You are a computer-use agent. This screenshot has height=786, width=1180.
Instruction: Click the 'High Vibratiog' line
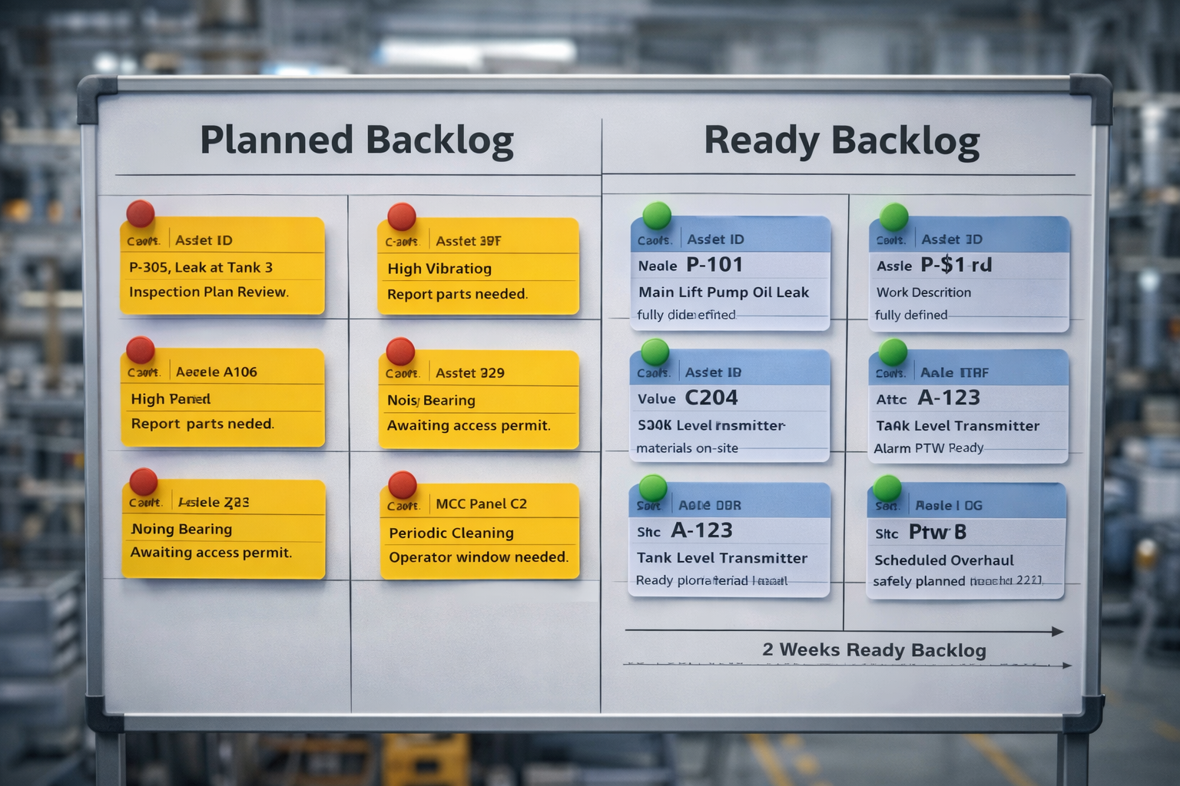point(439,269)
